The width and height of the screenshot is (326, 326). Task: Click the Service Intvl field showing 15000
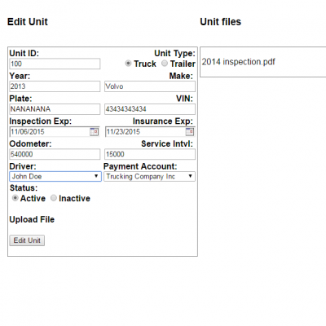[x=150, y=154]
